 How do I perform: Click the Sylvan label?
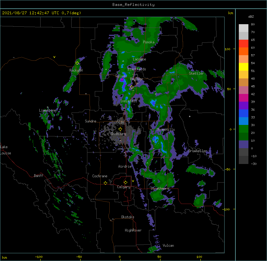click(x=121, y=76)
